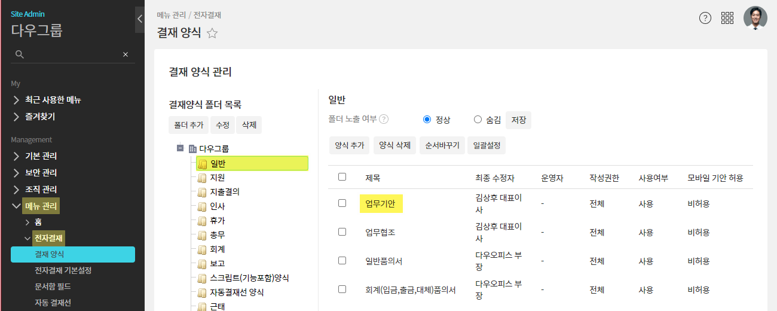777x311 pixels.
Task: Open the 문서함 필드 menu item
Action: (53, 286)
